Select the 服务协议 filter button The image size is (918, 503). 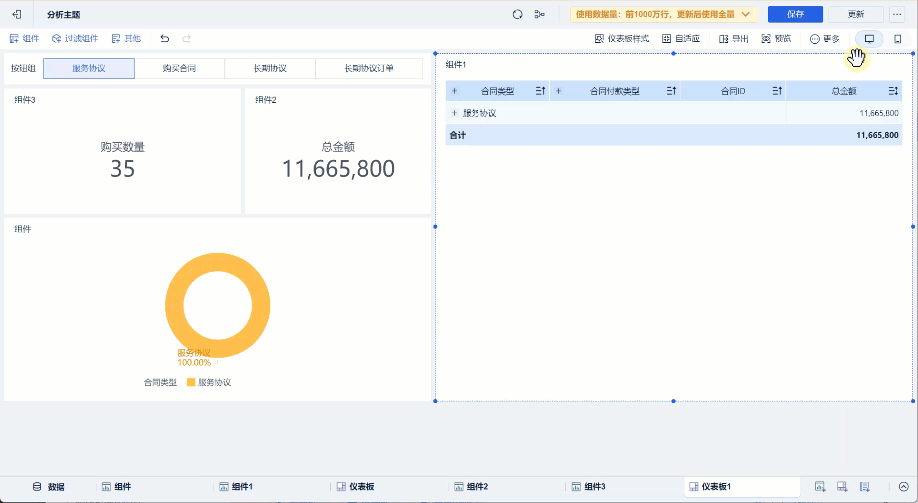point(89,68)
